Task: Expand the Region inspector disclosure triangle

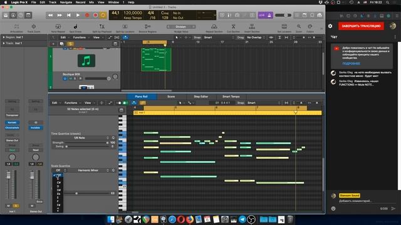Action: pyautogui.click(x=4, y=37)
